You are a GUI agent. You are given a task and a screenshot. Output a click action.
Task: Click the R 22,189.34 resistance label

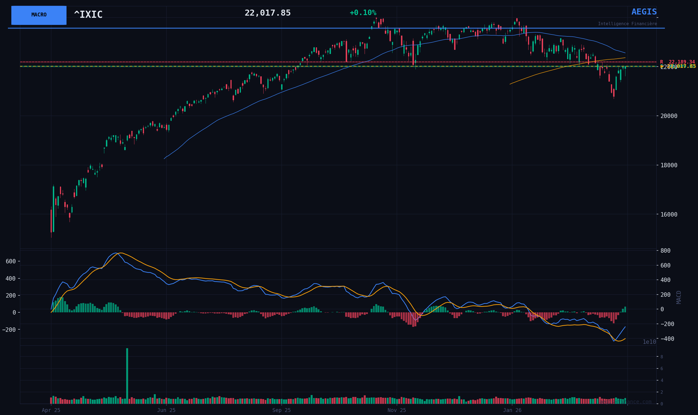point(677,62)
